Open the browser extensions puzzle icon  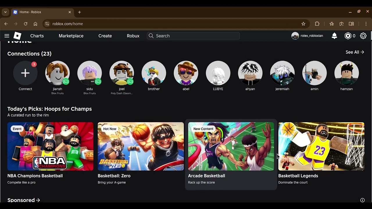pyautogui.click(x=317, y=24)
